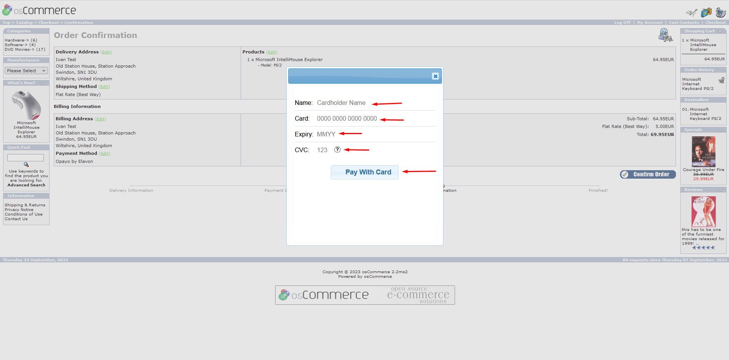Open Catalog from the breadcrumb trail
Image resolution: width=729 pixels, height=360 pixels.
24,22
